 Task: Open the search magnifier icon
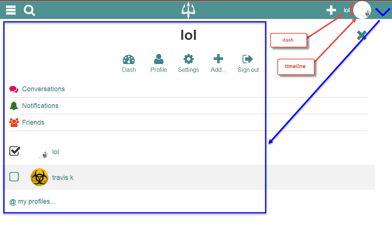point(29,11)
